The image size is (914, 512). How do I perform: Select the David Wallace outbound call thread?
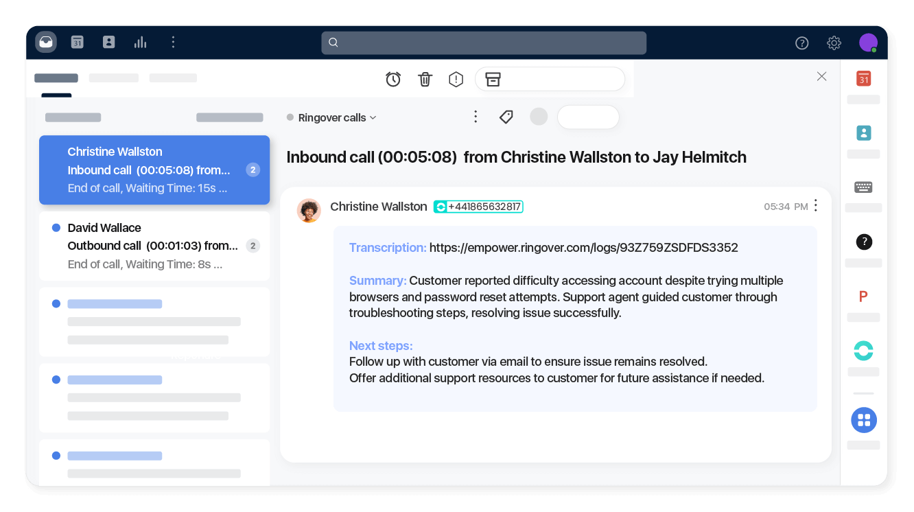click(x=154, y=245)
